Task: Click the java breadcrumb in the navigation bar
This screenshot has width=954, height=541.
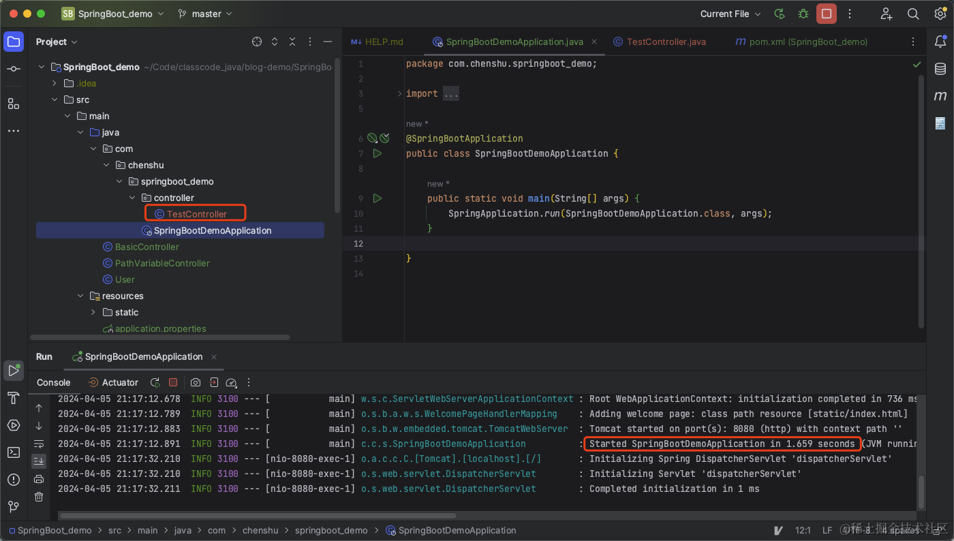Action: coord(183,530)
